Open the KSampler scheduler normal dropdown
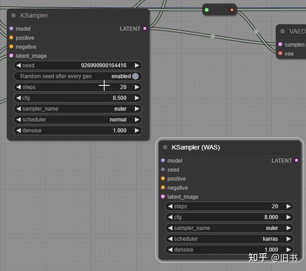This screenshot has width=306, height=271. click(x=78, y=119)
